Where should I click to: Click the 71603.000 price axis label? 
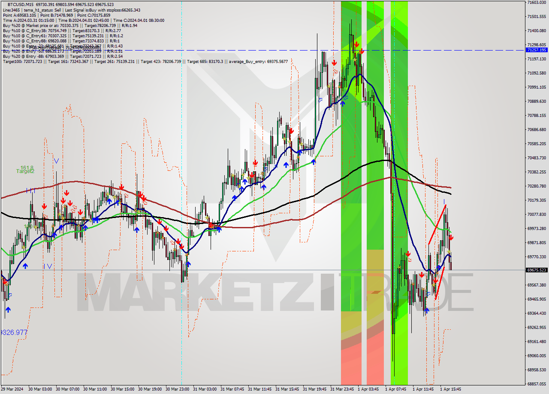coord(537,2)
